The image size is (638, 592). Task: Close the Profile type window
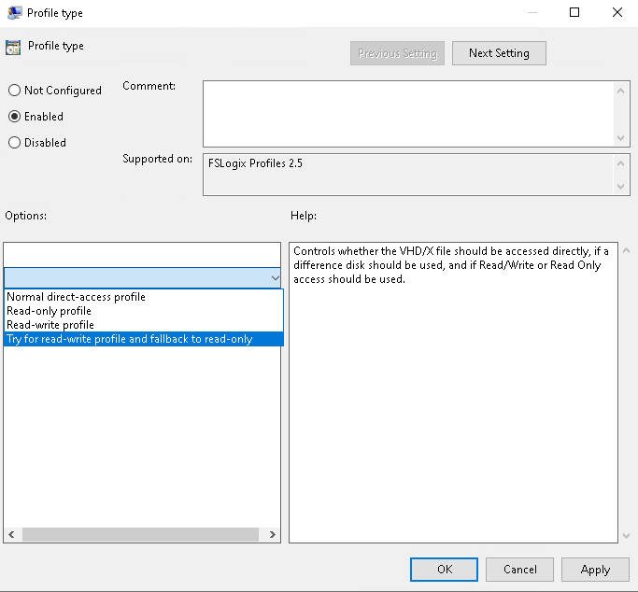pos(617,12)
